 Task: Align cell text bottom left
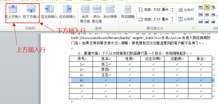tap(200, 21)
